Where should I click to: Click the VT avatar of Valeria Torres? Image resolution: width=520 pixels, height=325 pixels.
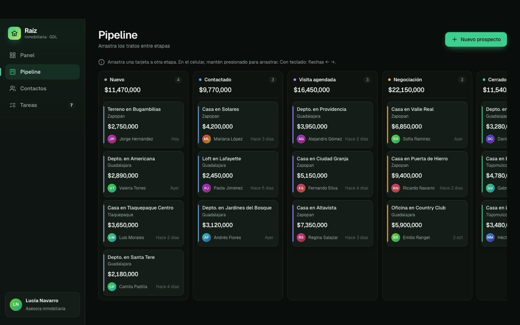pyautogui.click(x=112, y=188)
